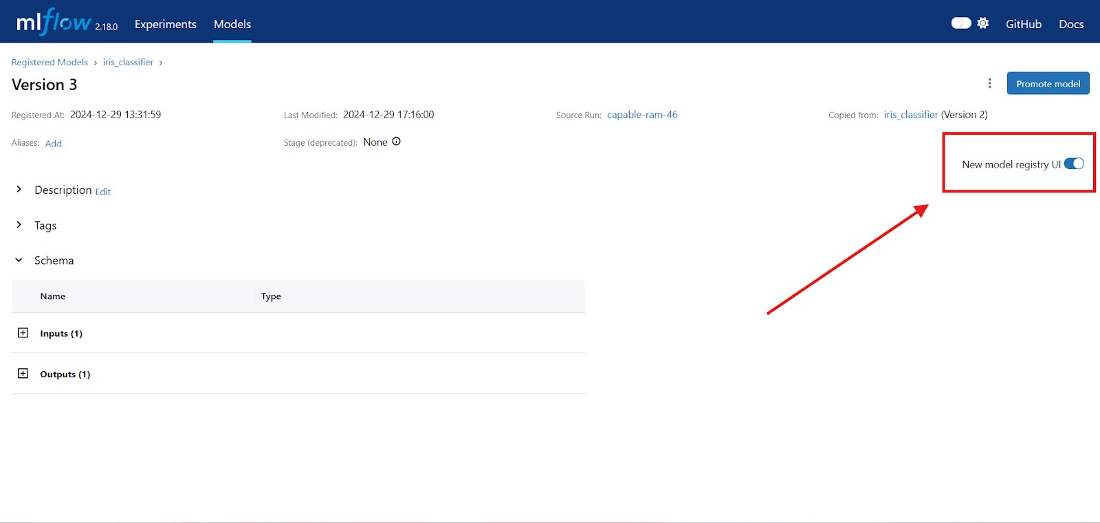Image resolution: width=1100 pixels, height=523 pixels.
Task: Click the MLflow logo
Action: [54, 23]
